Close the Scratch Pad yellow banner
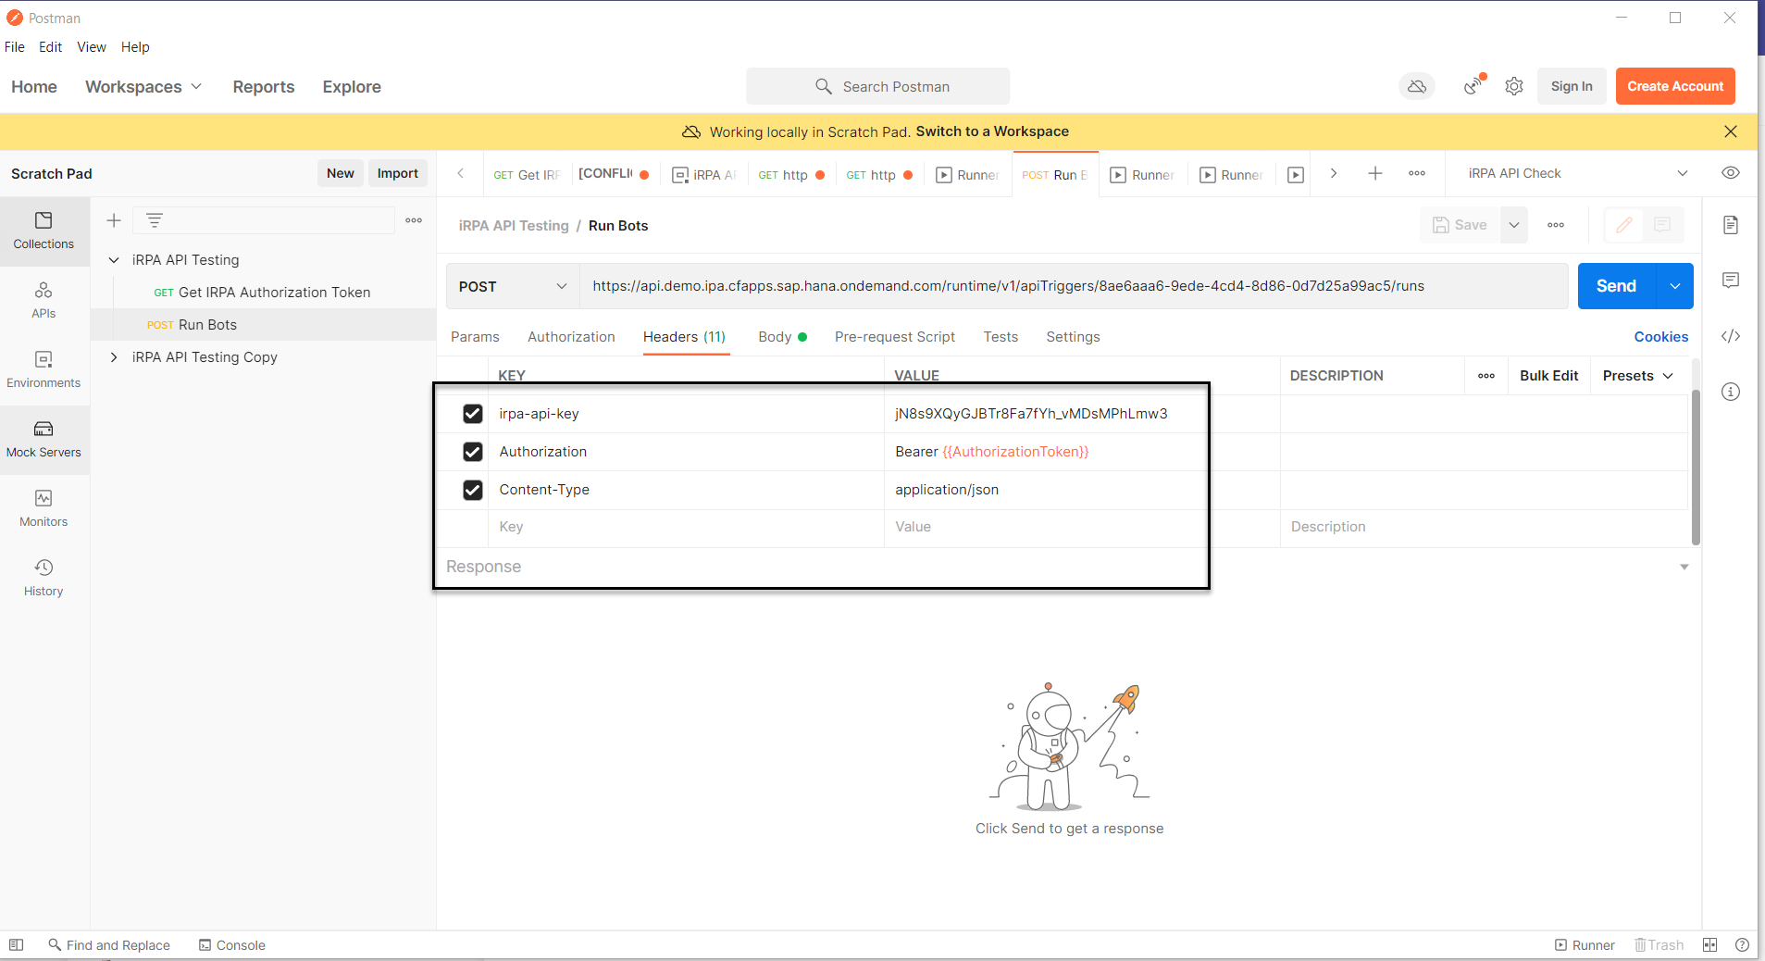This screenshot has height=961, width=1765. click(1731, 131)
